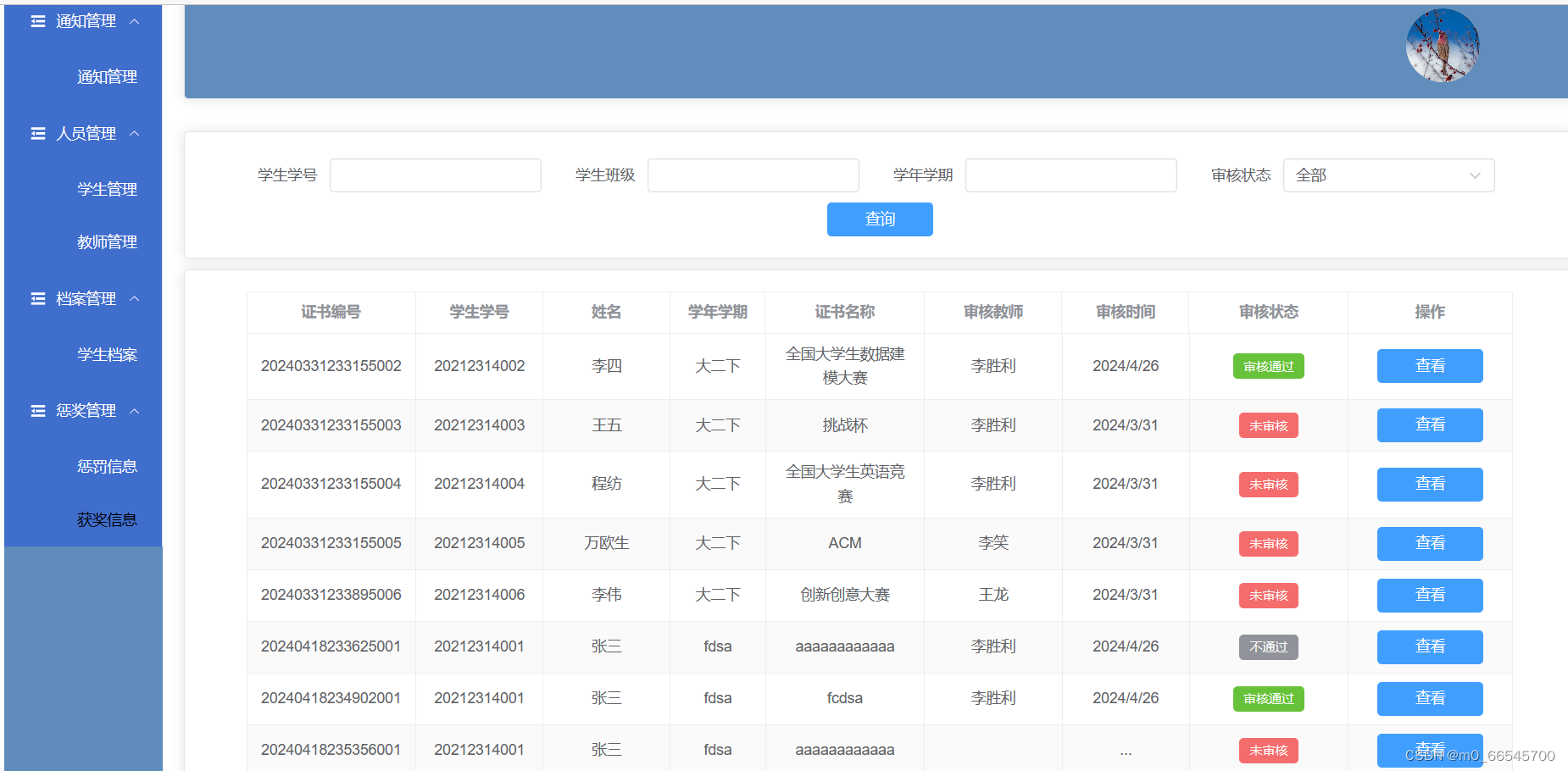Click the 学生学号 column header
Screen dimensions: 1568x771
tap(480, 312)
